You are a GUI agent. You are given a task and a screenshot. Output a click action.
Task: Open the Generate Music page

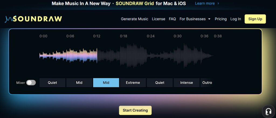[x=134, y=19]
